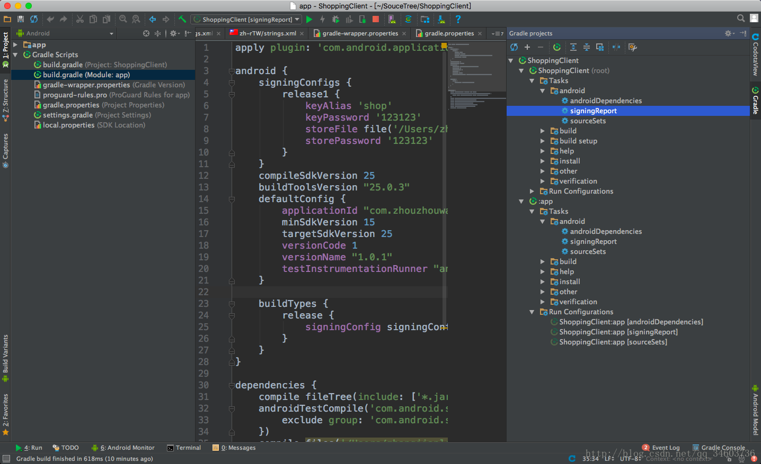Toggle offline mode in Gradle panel
Viewport: 761px width, 464px height.
[x=616, y=47]
